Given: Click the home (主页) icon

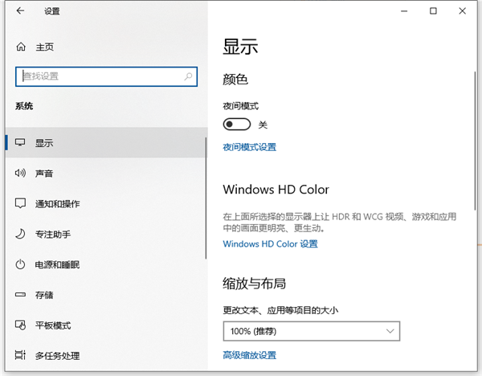Looking at the screenshot, I should click(21, 47).
